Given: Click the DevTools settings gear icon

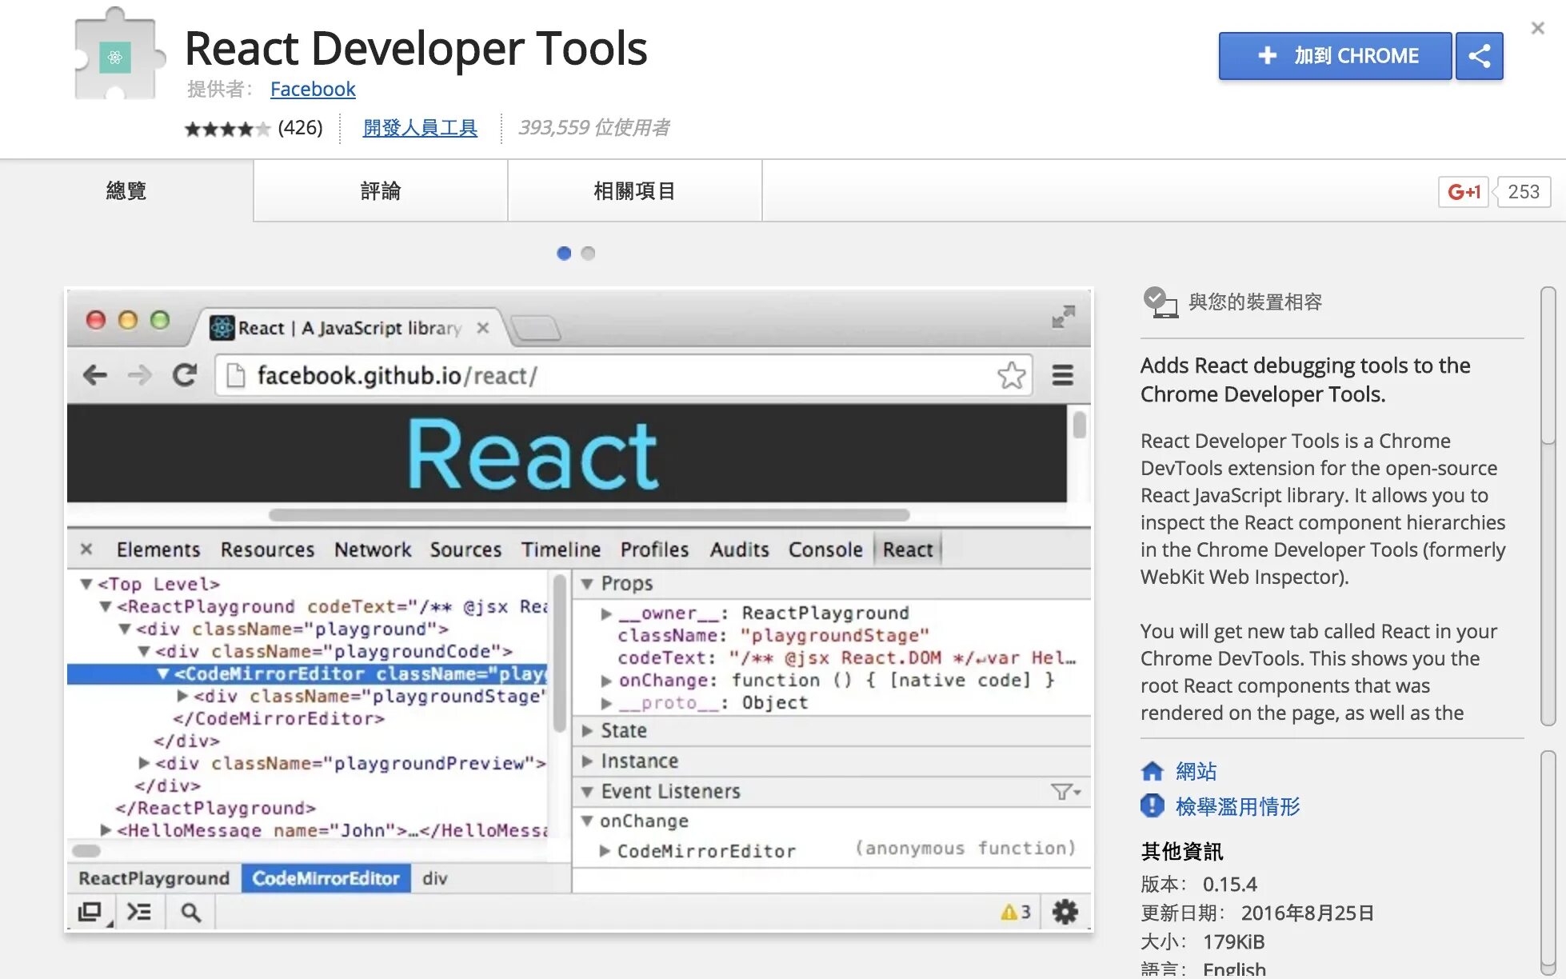Looking at the screenshot, I should (1065, 912).
